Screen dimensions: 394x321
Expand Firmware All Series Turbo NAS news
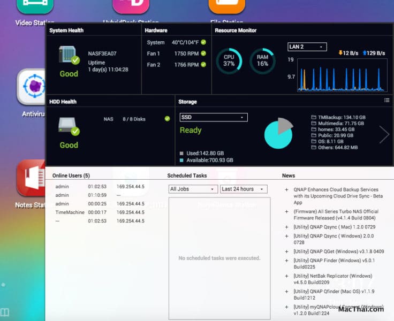[x=286, y=211]
